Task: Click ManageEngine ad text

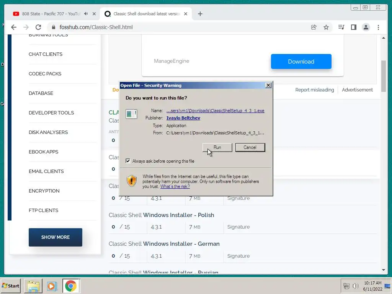Action: pyautogui.click(x=171, y=61)
